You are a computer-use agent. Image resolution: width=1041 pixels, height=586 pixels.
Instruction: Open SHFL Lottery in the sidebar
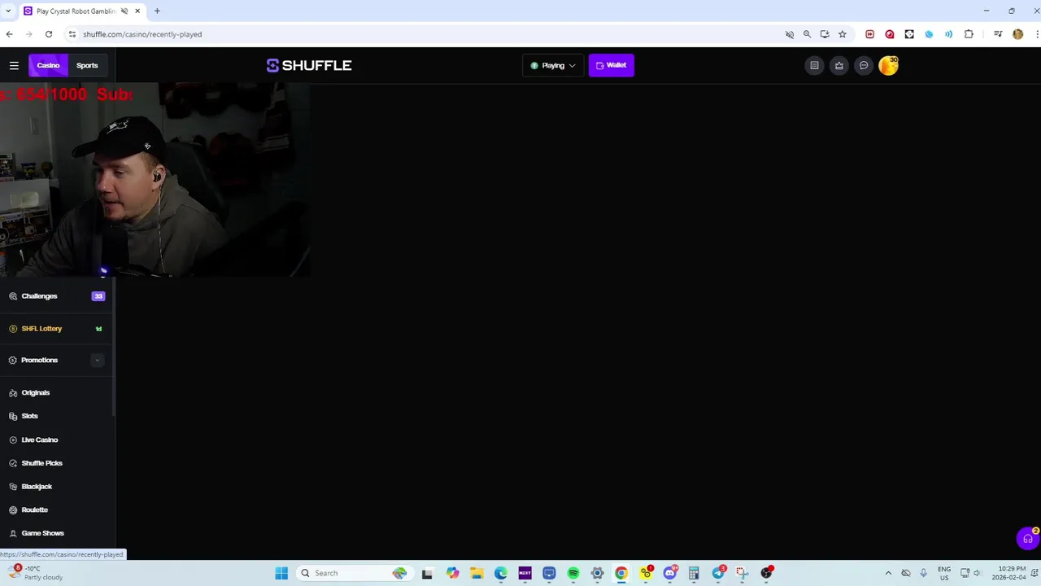coord(57,329)
